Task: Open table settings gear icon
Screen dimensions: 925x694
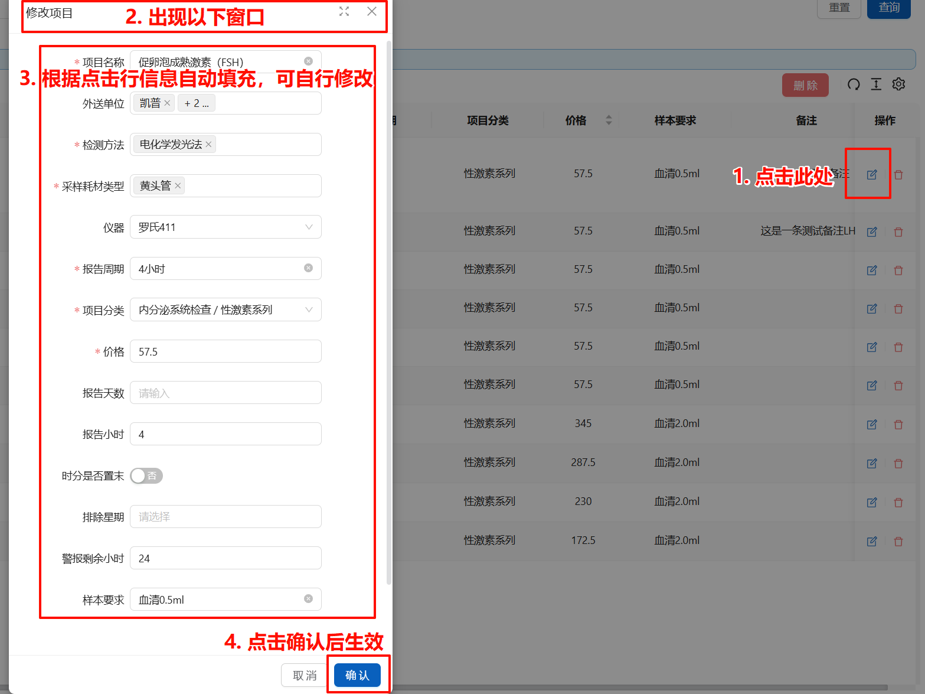Action: [898, 84]
